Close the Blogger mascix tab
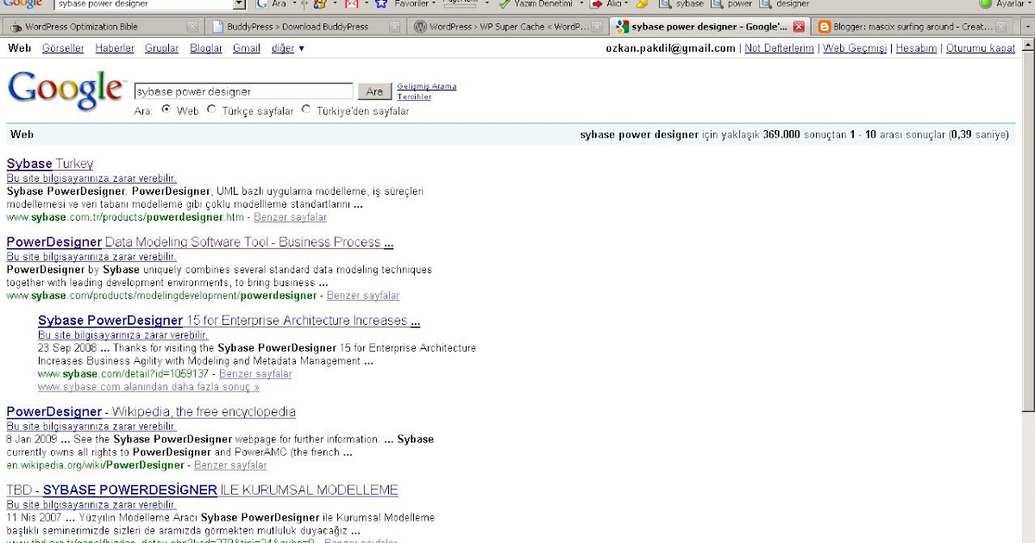Screen dimensions: 1035x543 pyautogui.click(x=1000, y=27)
